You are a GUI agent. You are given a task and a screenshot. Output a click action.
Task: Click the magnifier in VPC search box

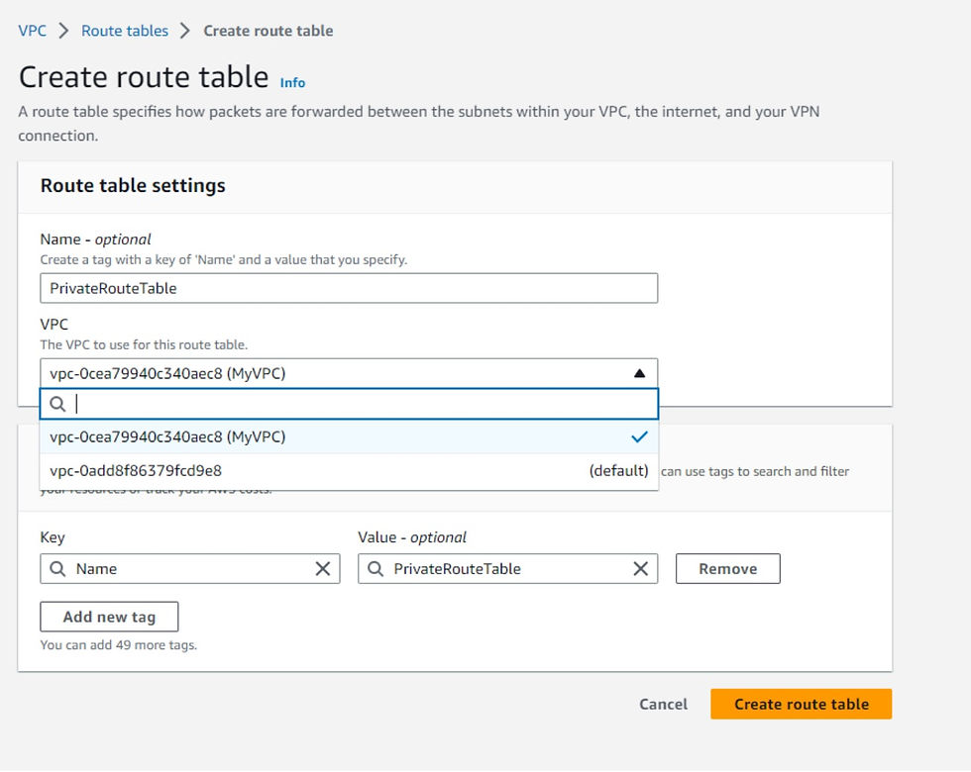[x=57, y=404]
